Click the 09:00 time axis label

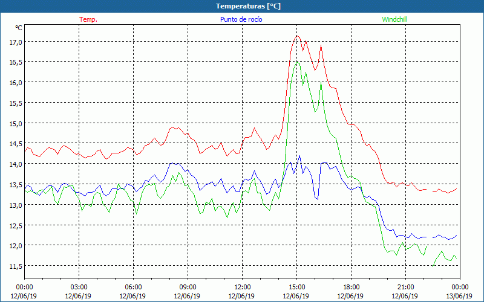[188, 288]
